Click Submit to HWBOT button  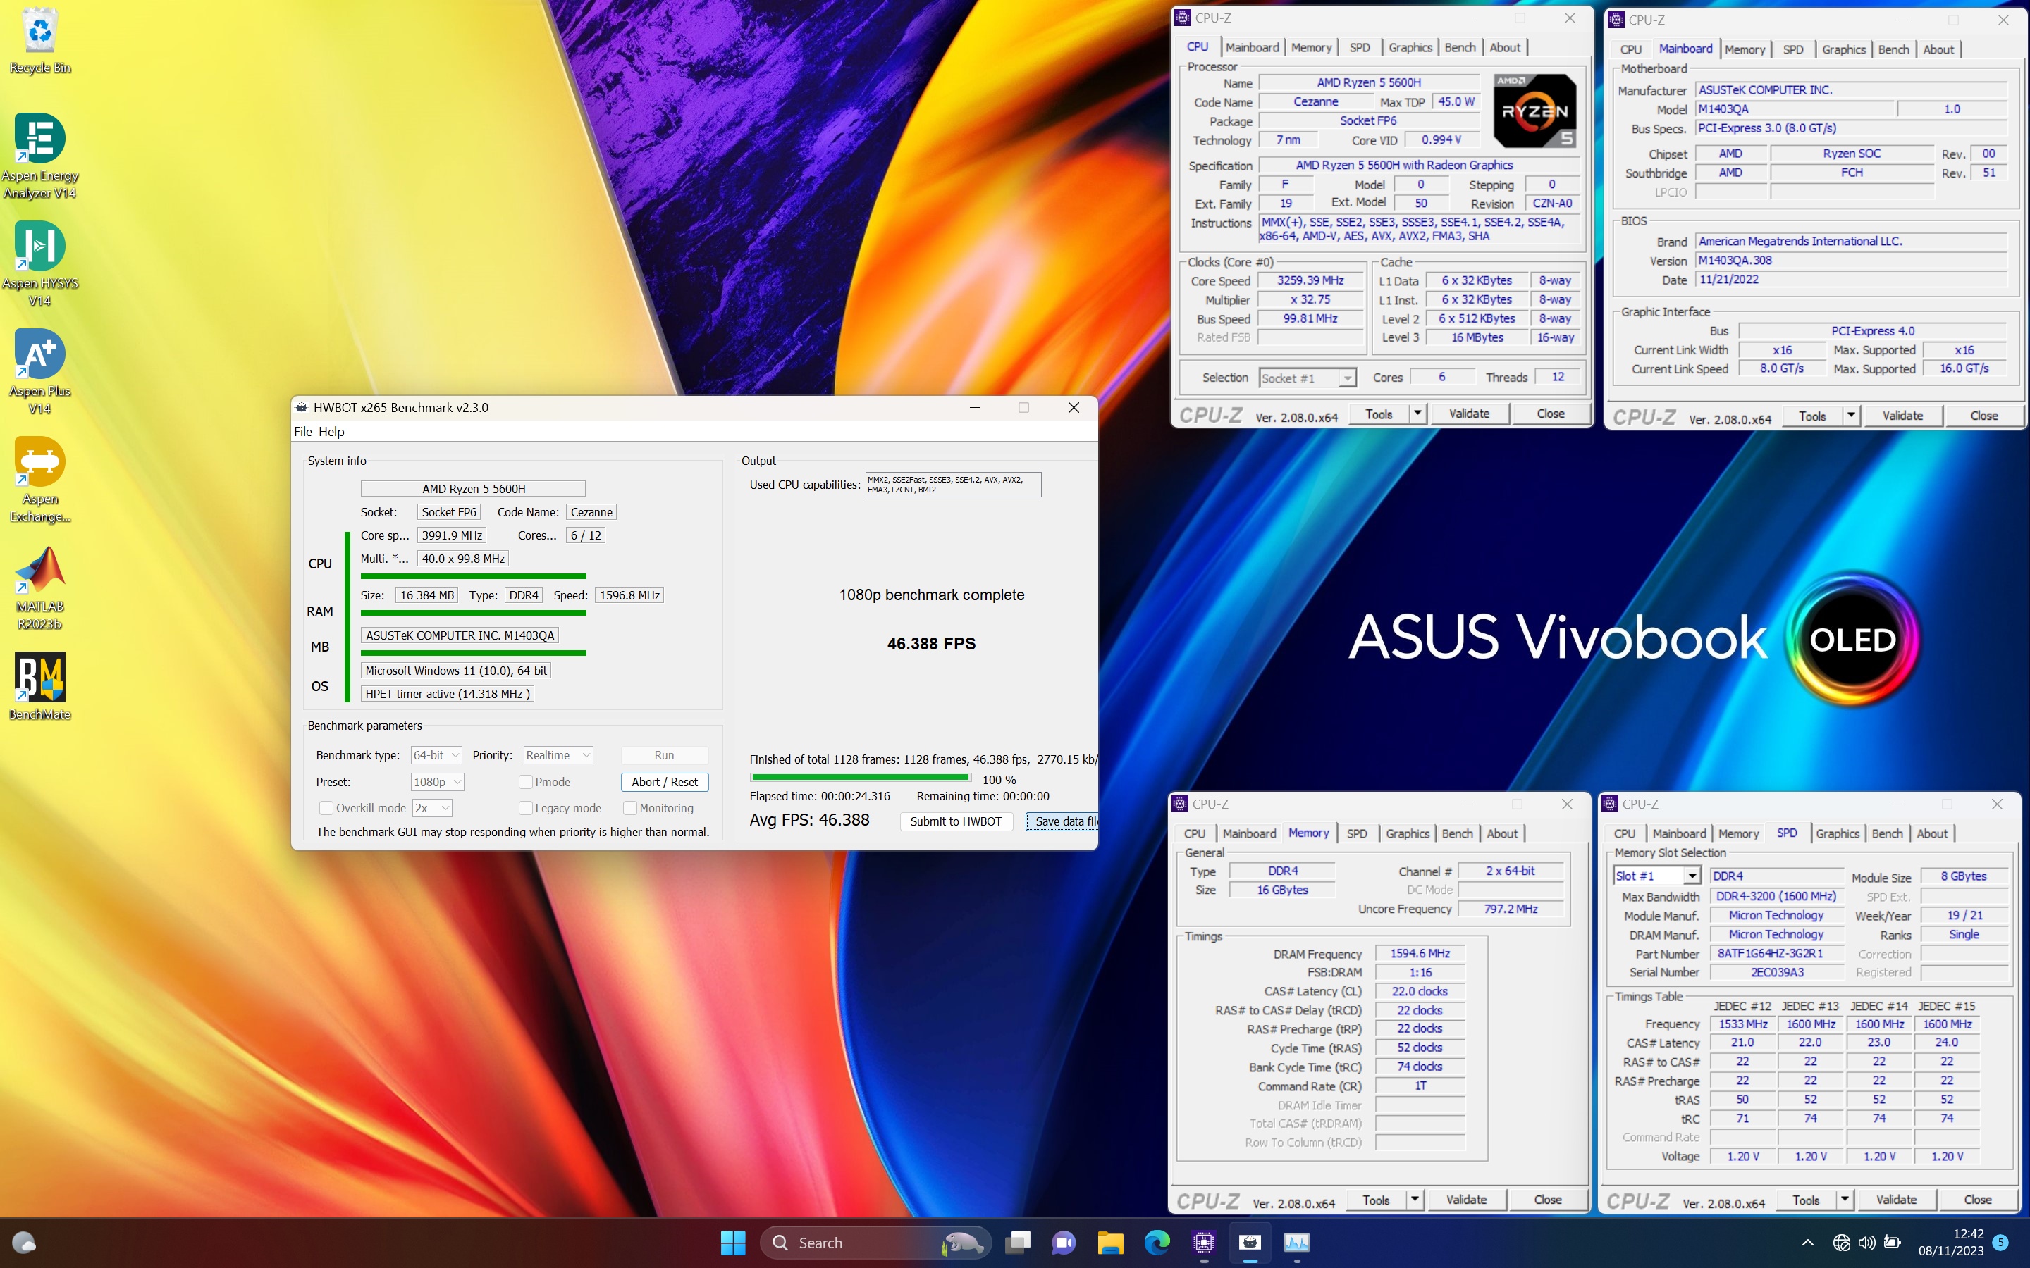tap(956, 821)
